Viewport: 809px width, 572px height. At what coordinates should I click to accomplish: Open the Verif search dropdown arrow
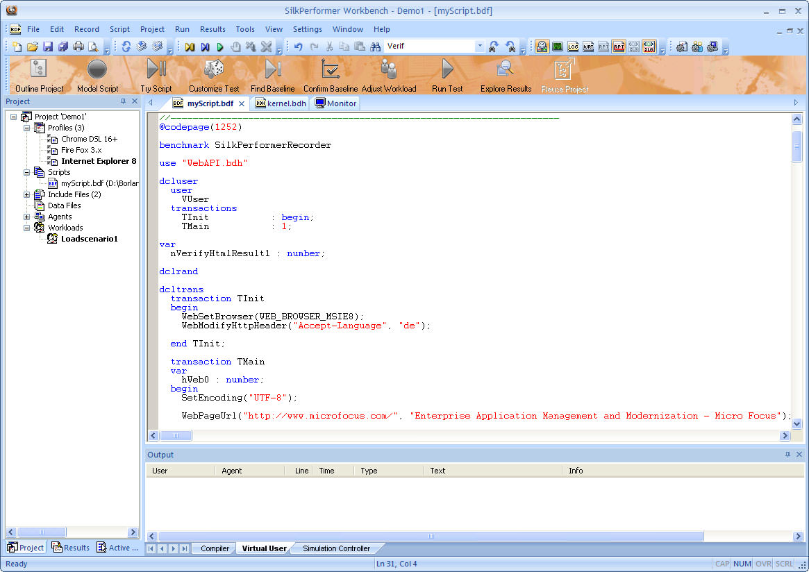pos(479,46)
